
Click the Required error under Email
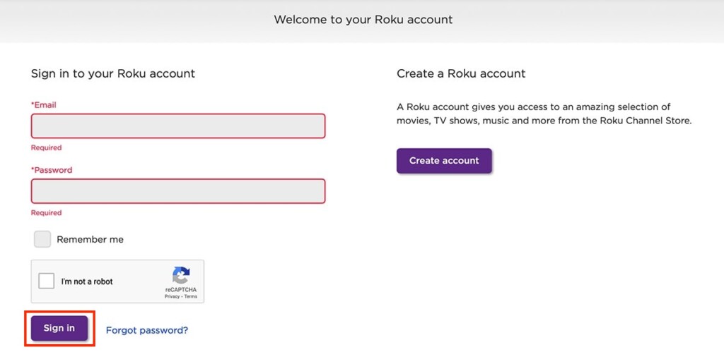[x=46, y=148]
